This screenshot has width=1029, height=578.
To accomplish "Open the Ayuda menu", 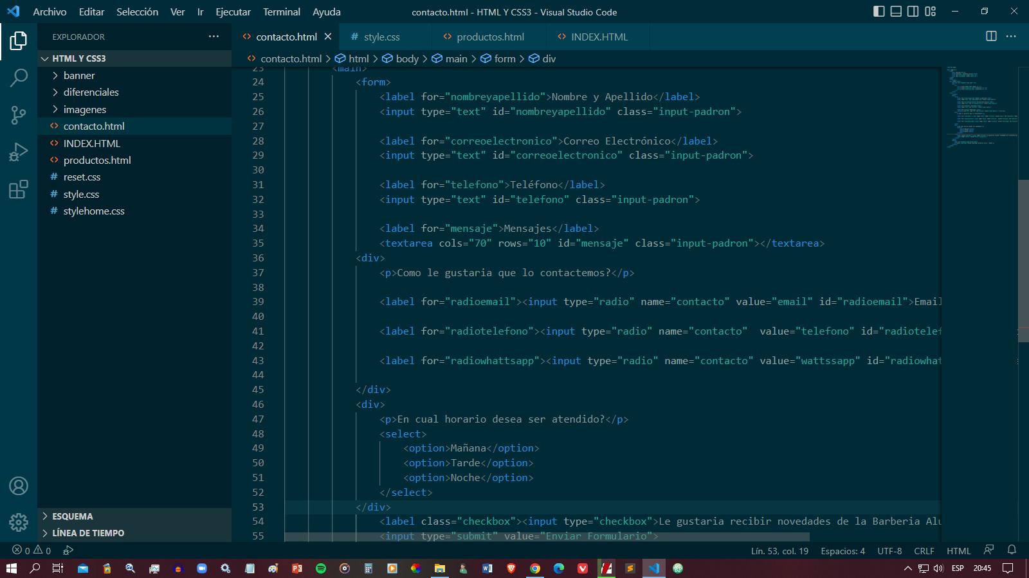I will 326,12.
